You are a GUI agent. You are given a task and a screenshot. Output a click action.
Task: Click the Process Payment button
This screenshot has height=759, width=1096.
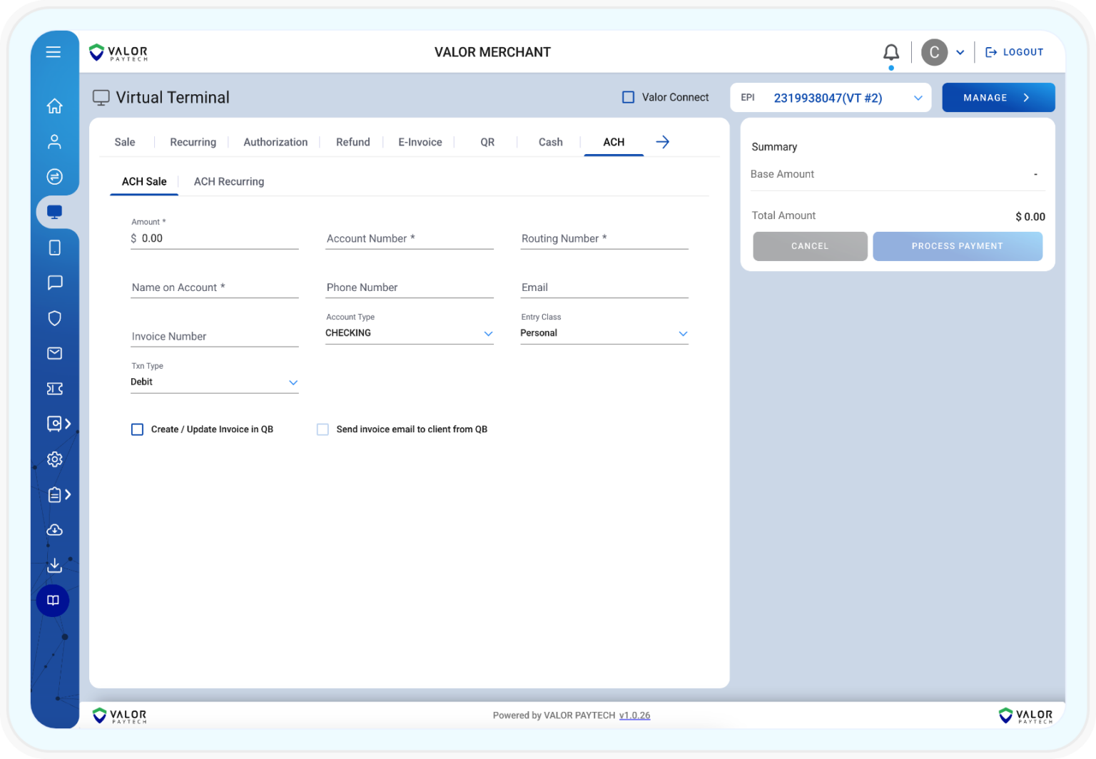coord(957,246)
